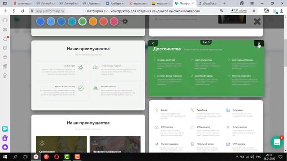Choose the white Наши преимущества block with four icon cards
Image resolution: width=287 pixels, height=161 pixels.
point(88,76)
